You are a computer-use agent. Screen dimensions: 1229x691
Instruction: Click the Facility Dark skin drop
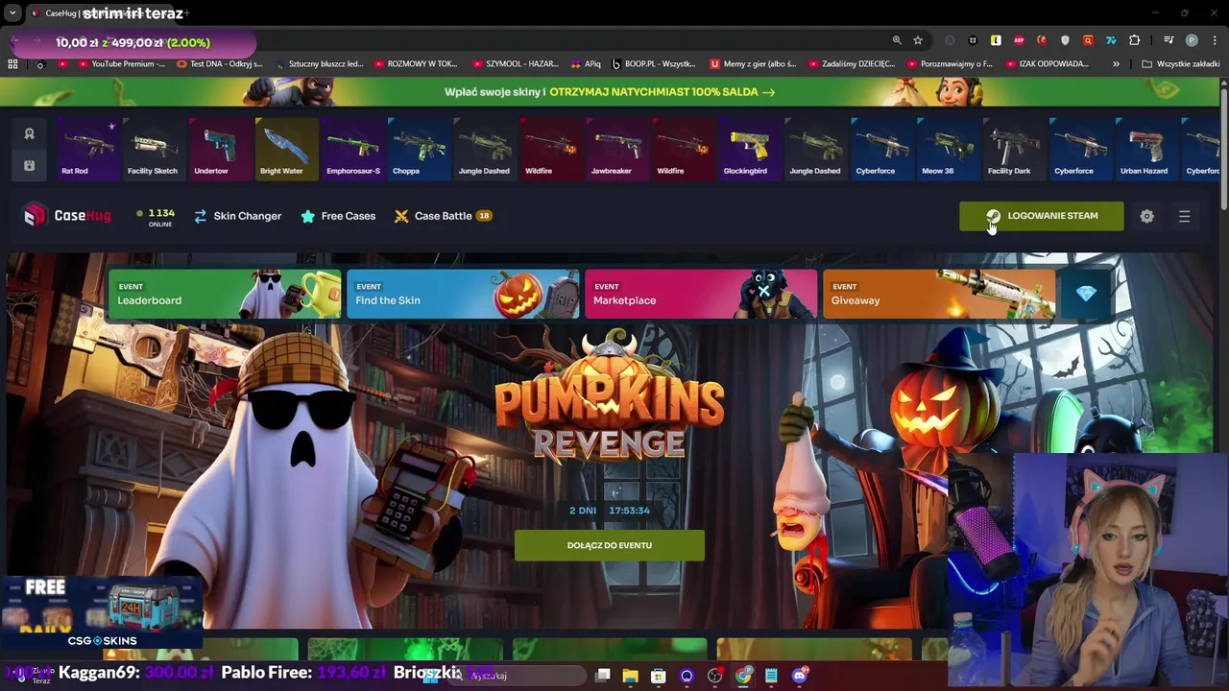(x=1014, y=149)
